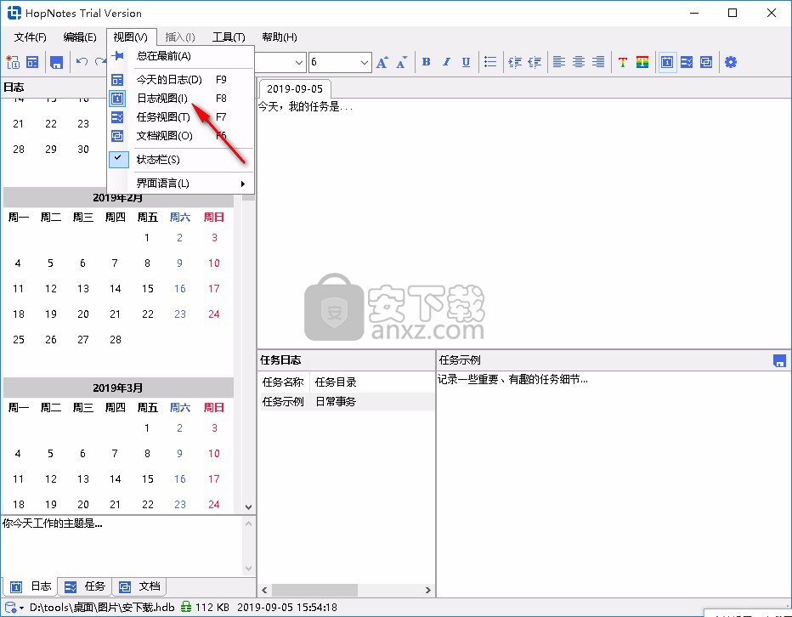This screenshot has width=792, height=617.
Task: Open the 工具(T) menu
Action: tap(229, 37)
